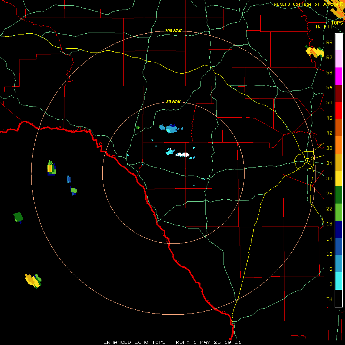The image size is (345, 345).
Task: Click the dark green legend swatch
Action: tap(338, 195)
